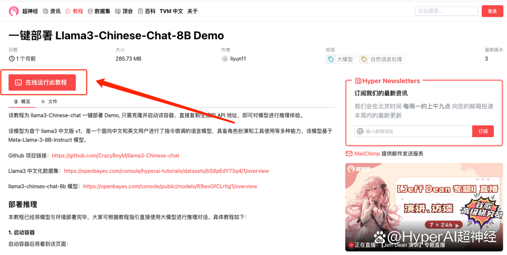Click the envelope icon beside MailChimp

349,154
